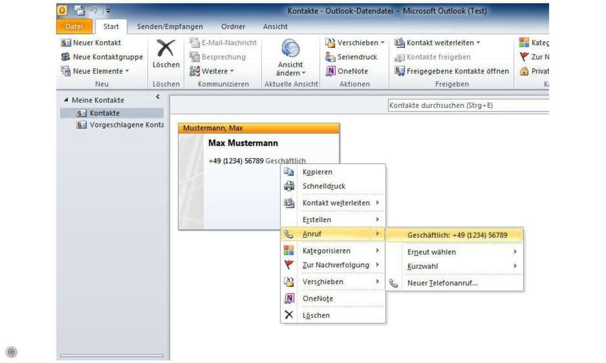
Task: Call Geschäftlich: +49 (1234) 56789
Action: pos(454,235)
